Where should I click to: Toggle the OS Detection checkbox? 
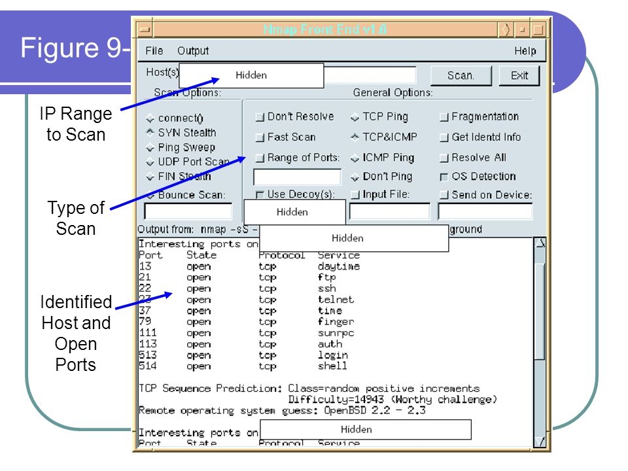click(x=444, y=177)
